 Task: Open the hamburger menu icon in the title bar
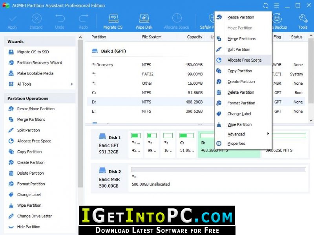pyautogui.click(x=277, y=5)
